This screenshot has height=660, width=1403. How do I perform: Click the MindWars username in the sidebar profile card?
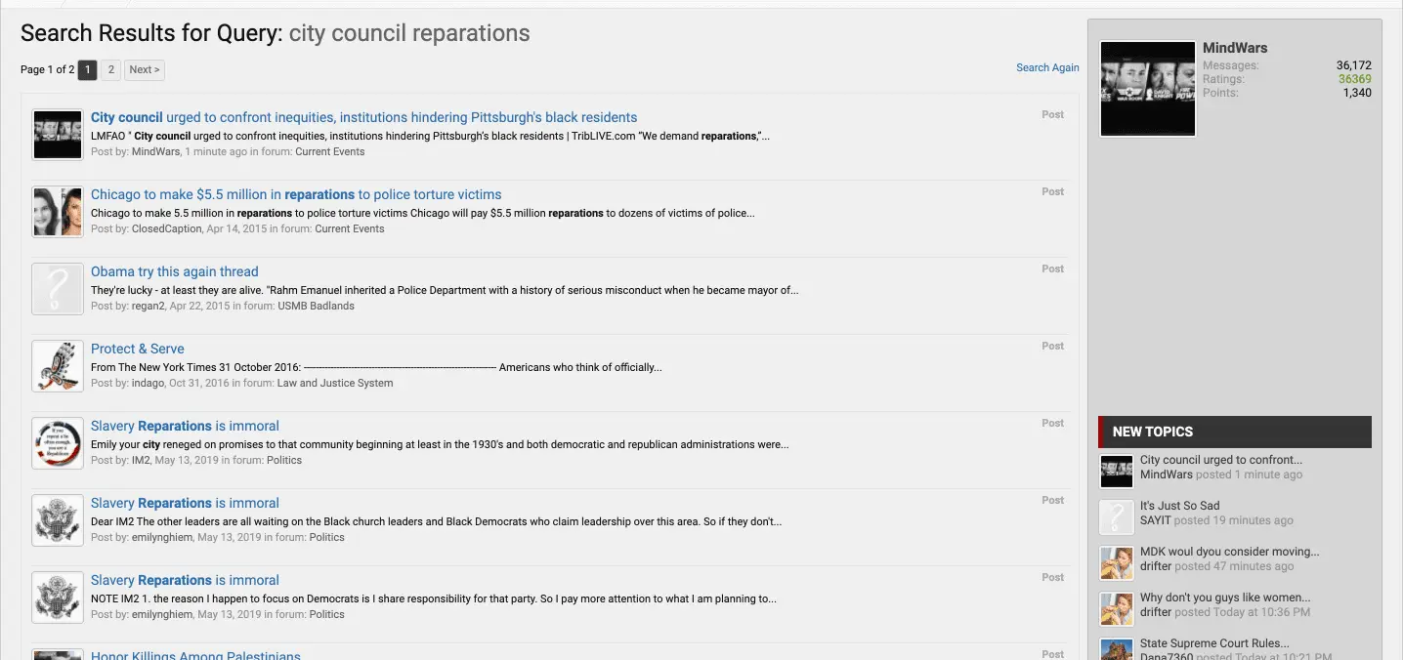pyautogui.click(x=1235, y=48)
